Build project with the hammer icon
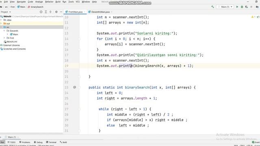The width and height of the screenshot is (260, 146). [212, 7]
